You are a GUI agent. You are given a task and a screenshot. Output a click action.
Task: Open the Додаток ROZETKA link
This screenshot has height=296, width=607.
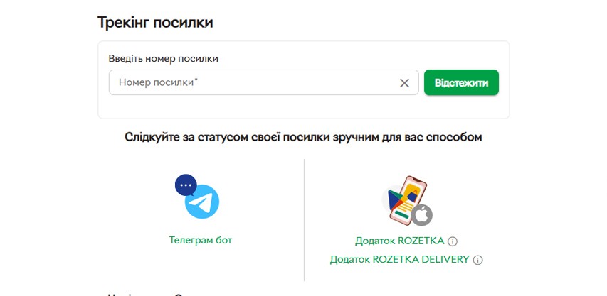click(x=399, y=241)
